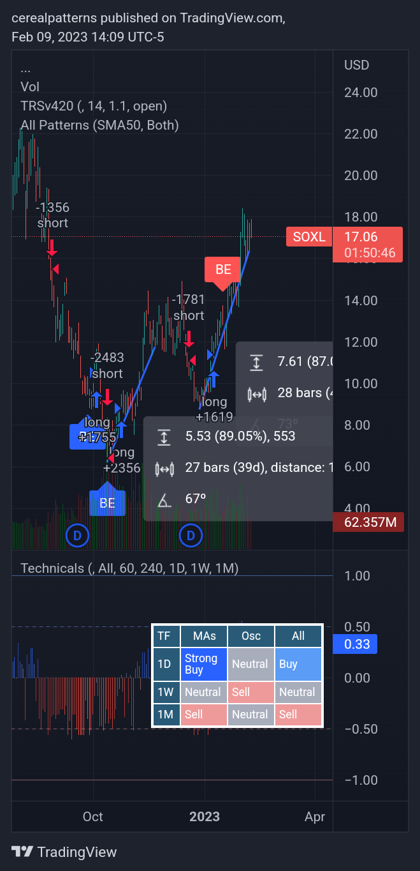Viewport: 420px width, 871px height.
Task: Click the red down arrow below -1356 short
Action: tap(52, 246)
